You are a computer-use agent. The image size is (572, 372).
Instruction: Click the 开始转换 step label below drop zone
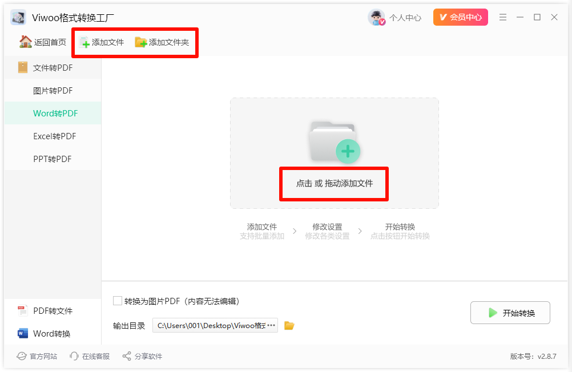click(400, 227)
